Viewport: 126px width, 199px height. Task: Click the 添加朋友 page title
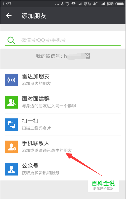(x=34, y=16)
